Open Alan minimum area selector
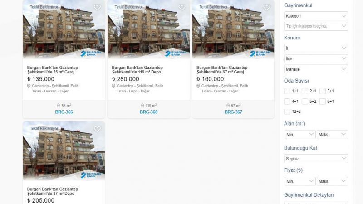The height and width of the screenshot is (204, 363). [300, 134]
